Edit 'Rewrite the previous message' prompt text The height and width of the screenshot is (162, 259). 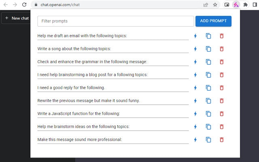coord(113,101)
